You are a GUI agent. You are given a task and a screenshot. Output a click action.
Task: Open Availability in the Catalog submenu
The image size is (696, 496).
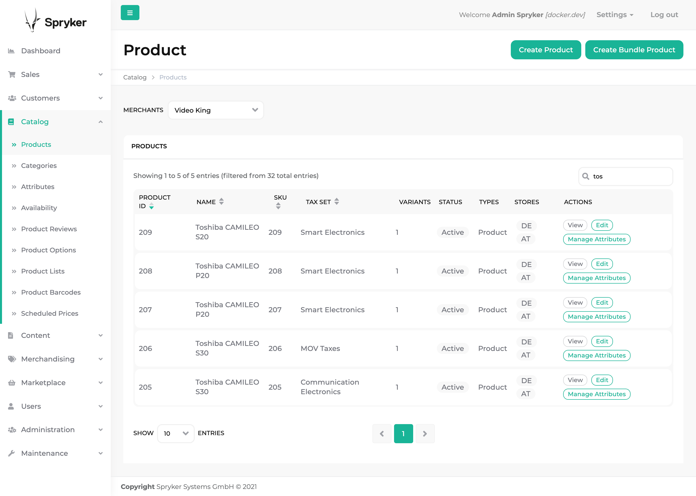[x=39, y=208]
